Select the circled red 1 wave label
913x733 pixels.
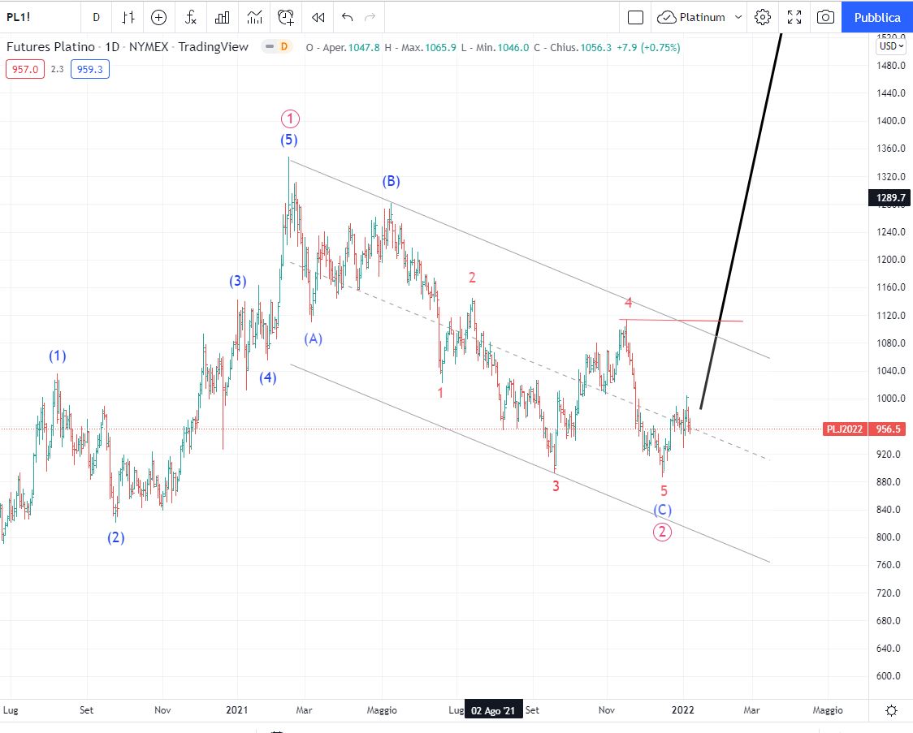(290, 119)
